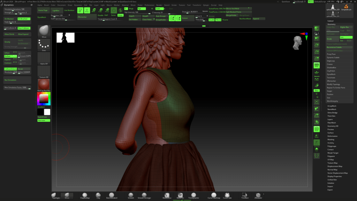
Task: Expand the Deformation section
Action: [x=332, y=136]
